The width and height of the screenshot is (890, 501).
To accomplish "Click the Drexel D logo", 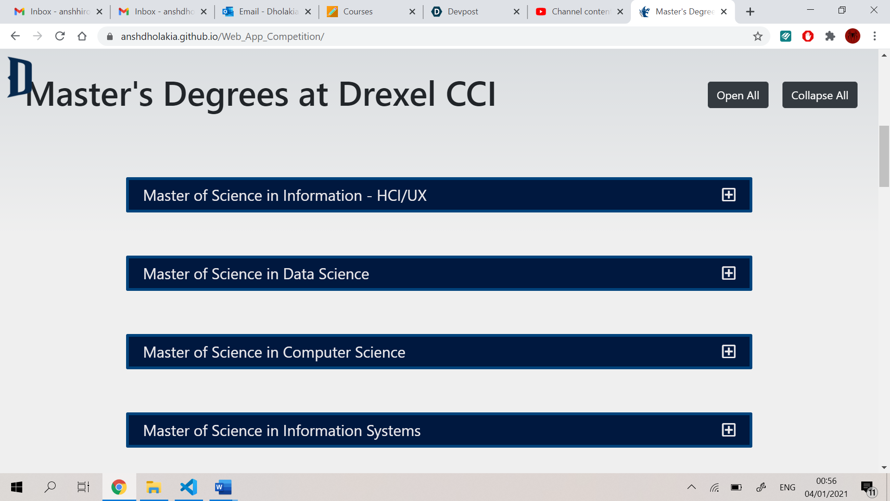I will (19, 77).
